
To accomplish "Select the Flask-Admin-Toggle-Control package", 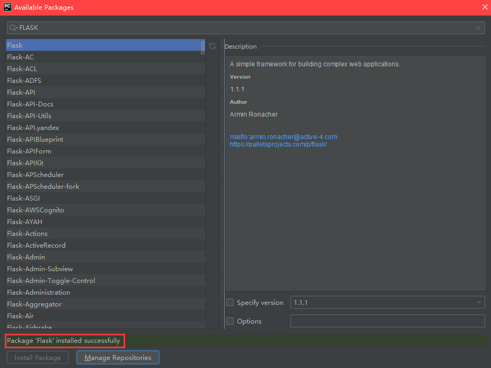I will click(105, 281).
